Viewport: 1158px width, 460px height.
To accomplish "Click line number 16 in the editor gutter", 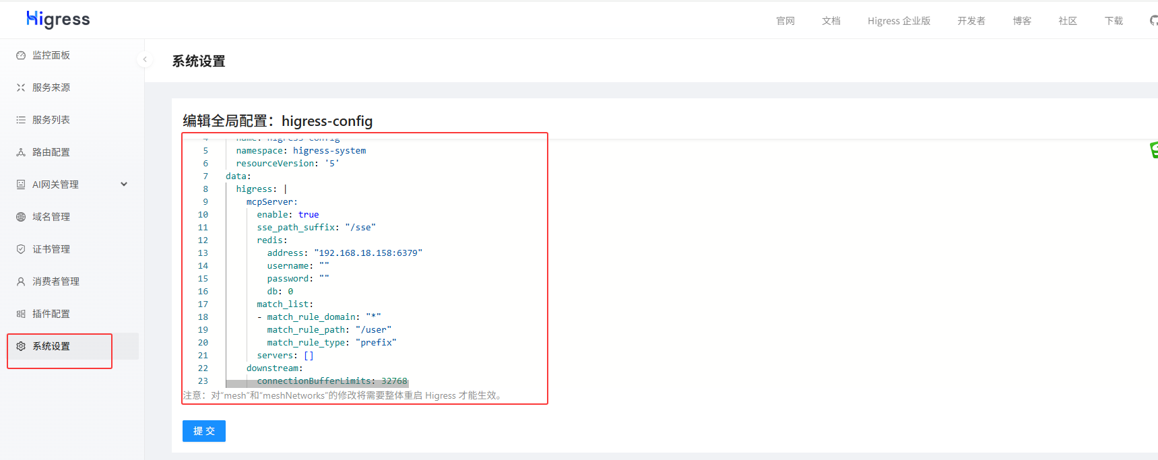I will tap(203, 292).
